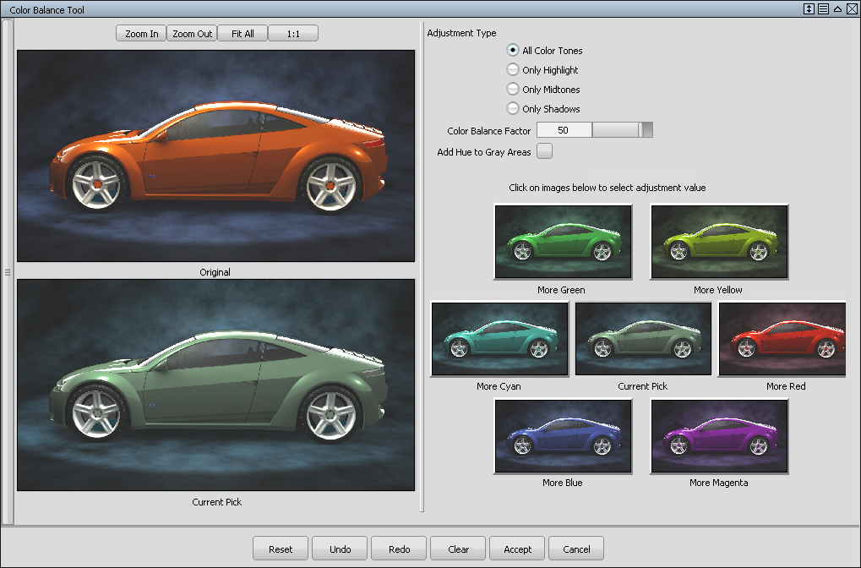Screen dimensions: 861x568
Task: Click the Fit All button
Action: pos(242,34)
